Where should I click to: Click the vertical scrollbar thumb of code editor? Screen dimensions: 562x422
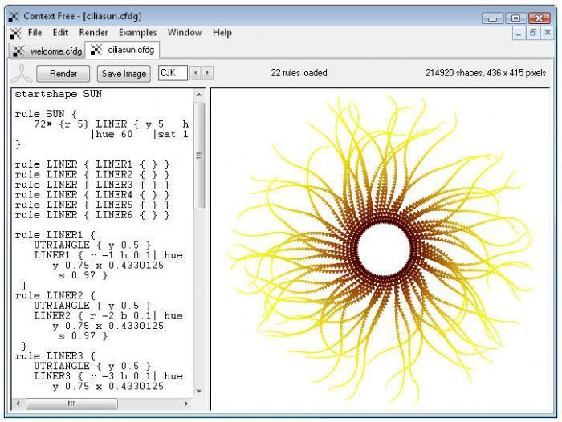[199, 156]
